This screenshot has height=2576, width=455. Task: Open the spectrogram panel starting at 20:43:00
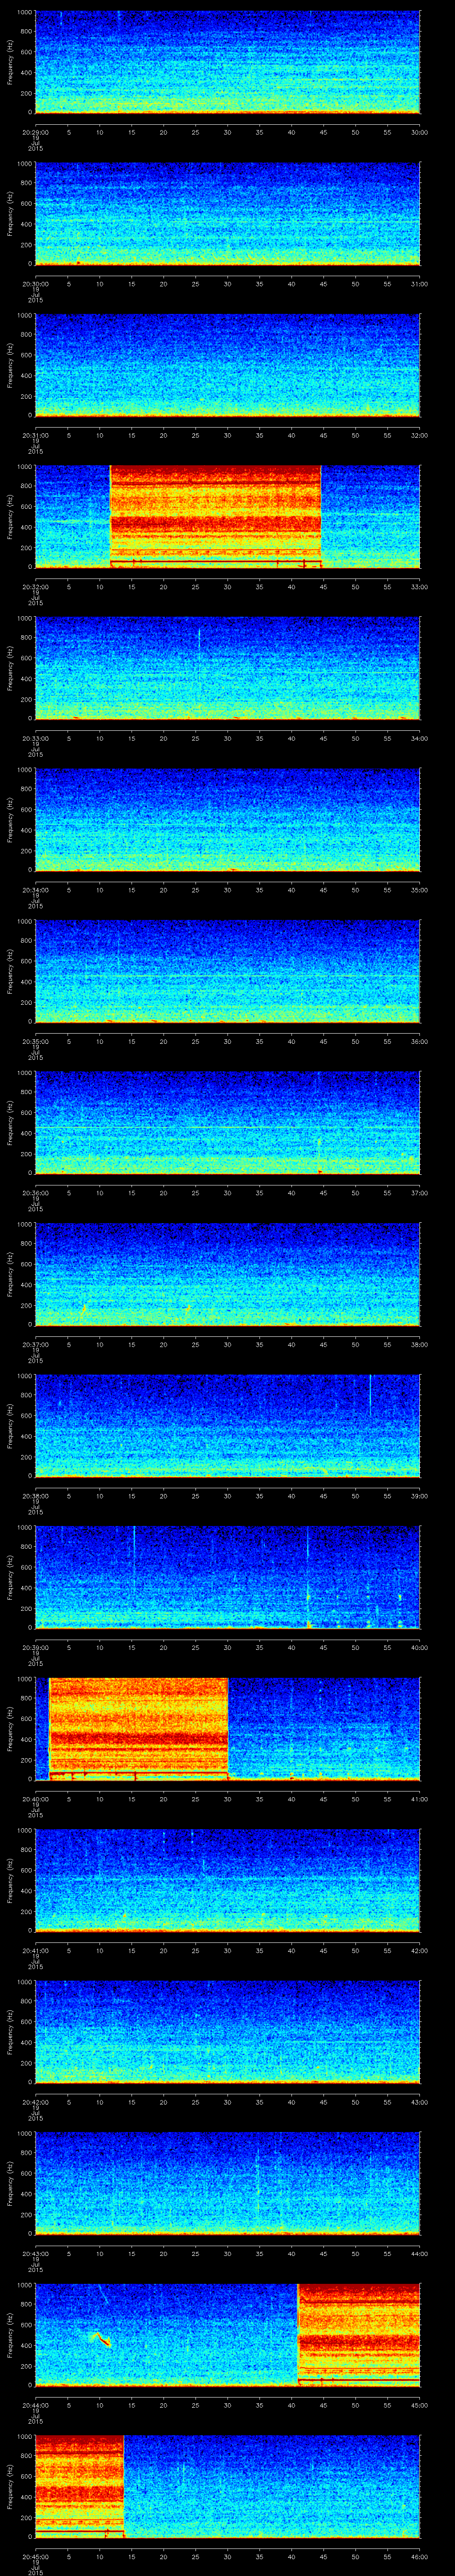point(227,2183)
